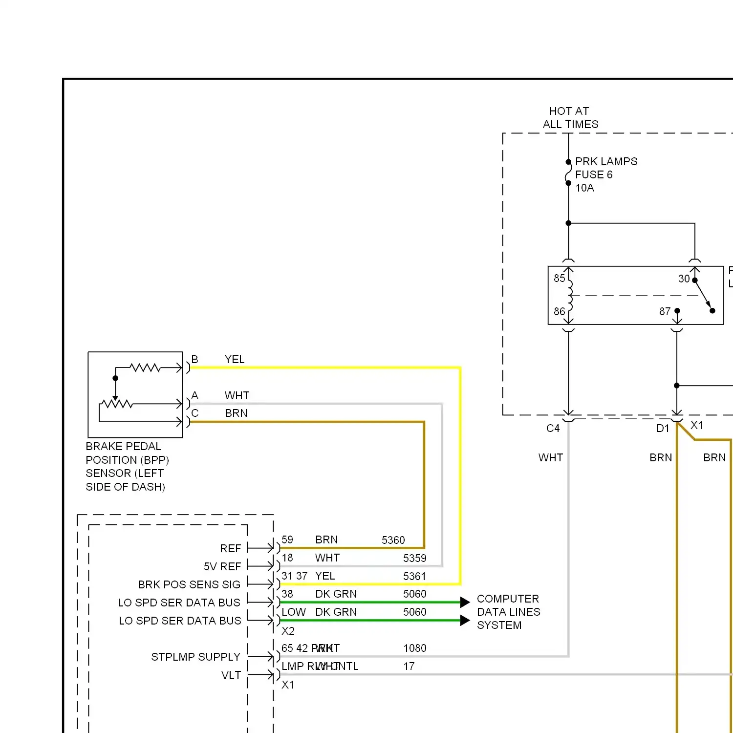Screen dimensions: 733x733
Task: Click the 'LOW' pin label
Action: [x=294, y=612]
